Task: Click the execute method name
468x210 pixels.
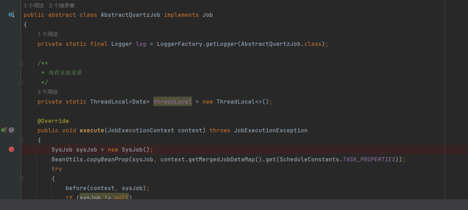Action: coord(91,130)
